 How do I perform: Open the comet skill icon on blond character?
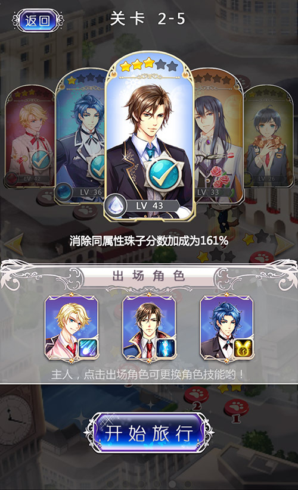click(x=88, y=348)
